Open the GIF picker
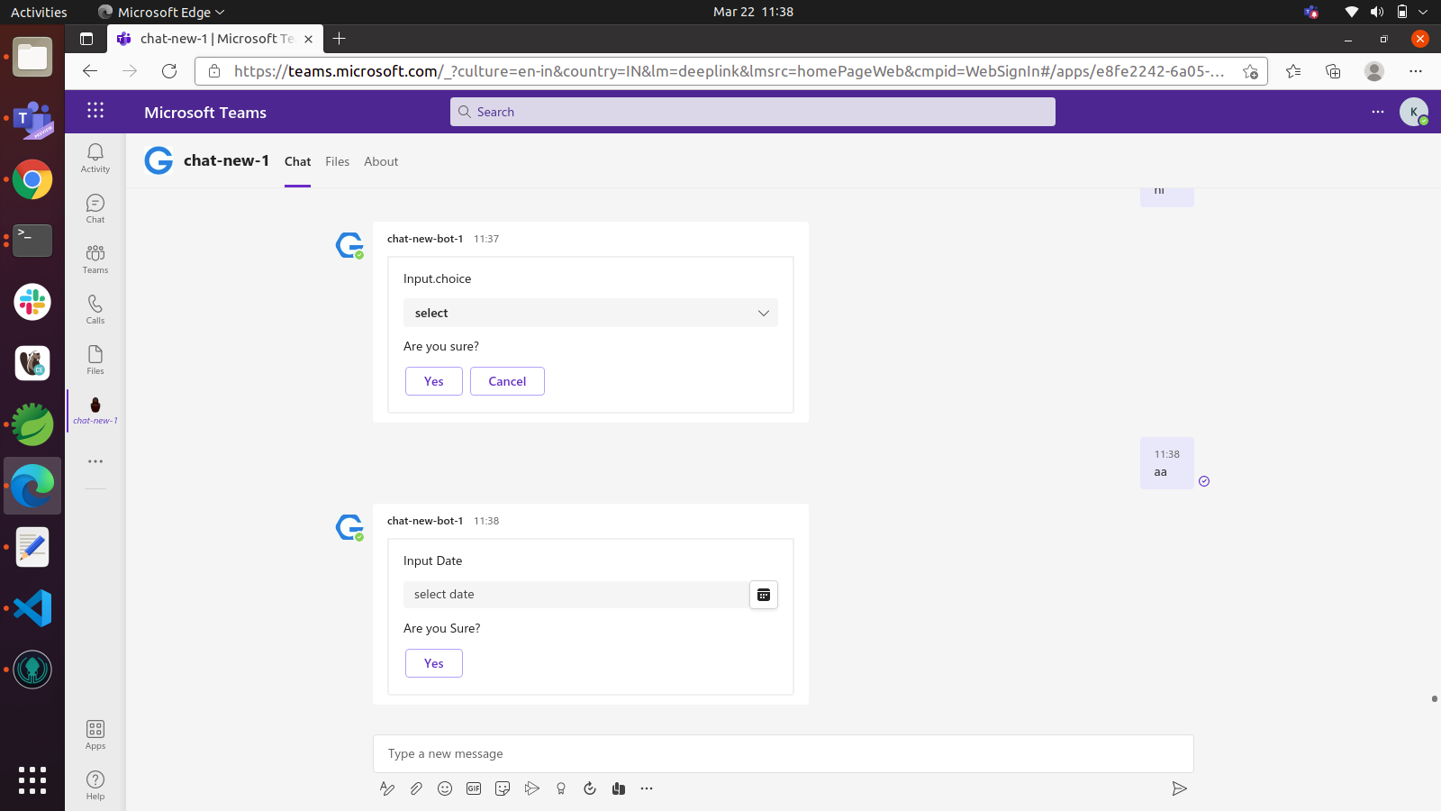The width and height of the screenshot is (1441, 811). [474, 788]
